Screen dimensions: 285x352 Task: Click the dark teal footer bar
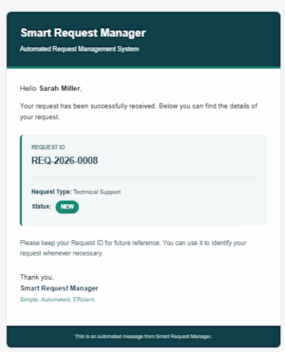pos(144,337)
